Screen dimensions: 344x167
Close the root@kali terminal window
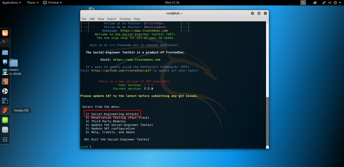coord(265,14)
